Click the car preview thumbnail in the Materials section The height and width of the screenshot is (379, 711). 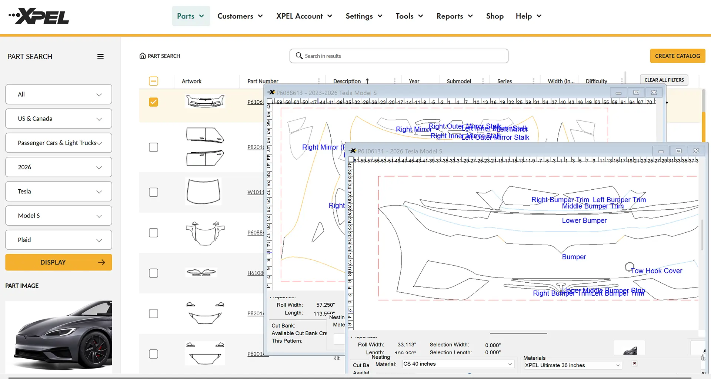click(x=629, y=349)
